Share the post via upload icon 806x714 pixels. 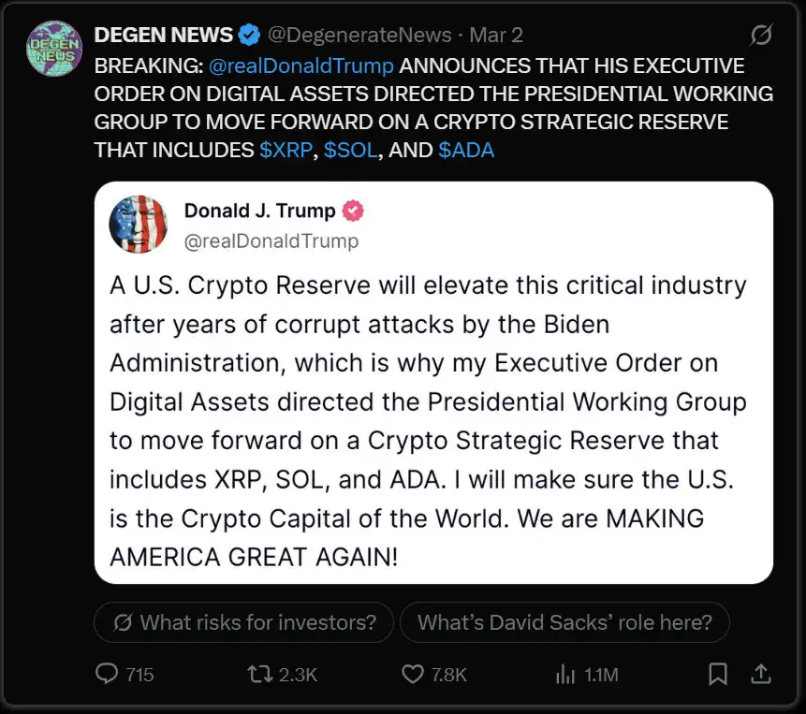pos(762,674)
